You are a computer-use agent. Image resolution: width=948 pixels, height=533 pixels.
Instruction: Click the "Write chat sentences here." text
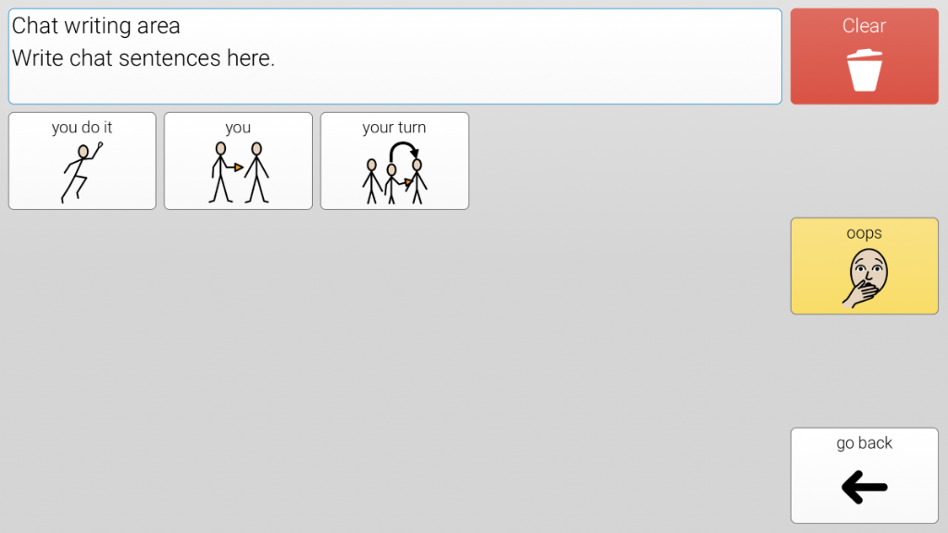point(143,58)
